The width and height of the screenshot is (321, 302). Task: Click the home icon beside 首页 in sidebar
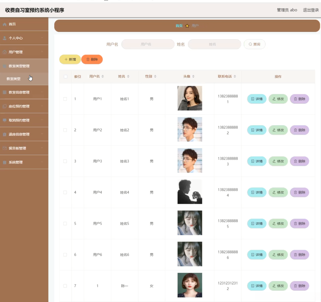coord(4,24)
